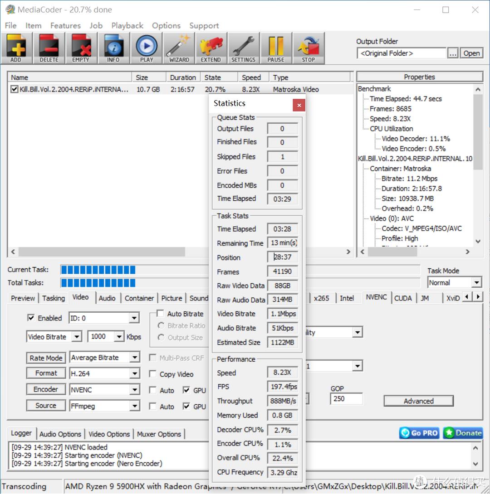Enable the Copy Video checkbox
The width and height of the screenshot is (490, 494).
click(153, 374)
